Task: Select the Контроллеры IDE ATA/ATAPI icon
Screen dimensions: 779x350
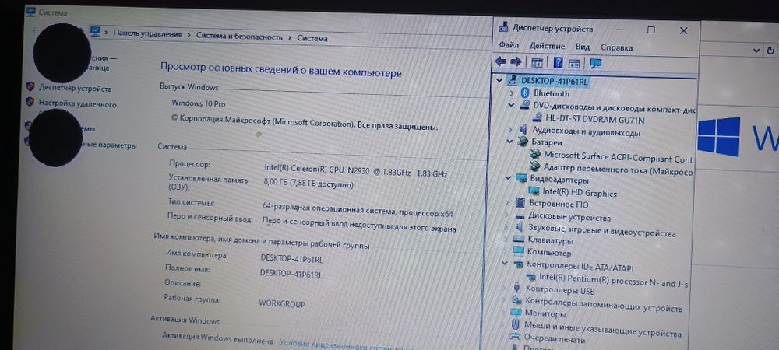Action: tap(518, 264)
